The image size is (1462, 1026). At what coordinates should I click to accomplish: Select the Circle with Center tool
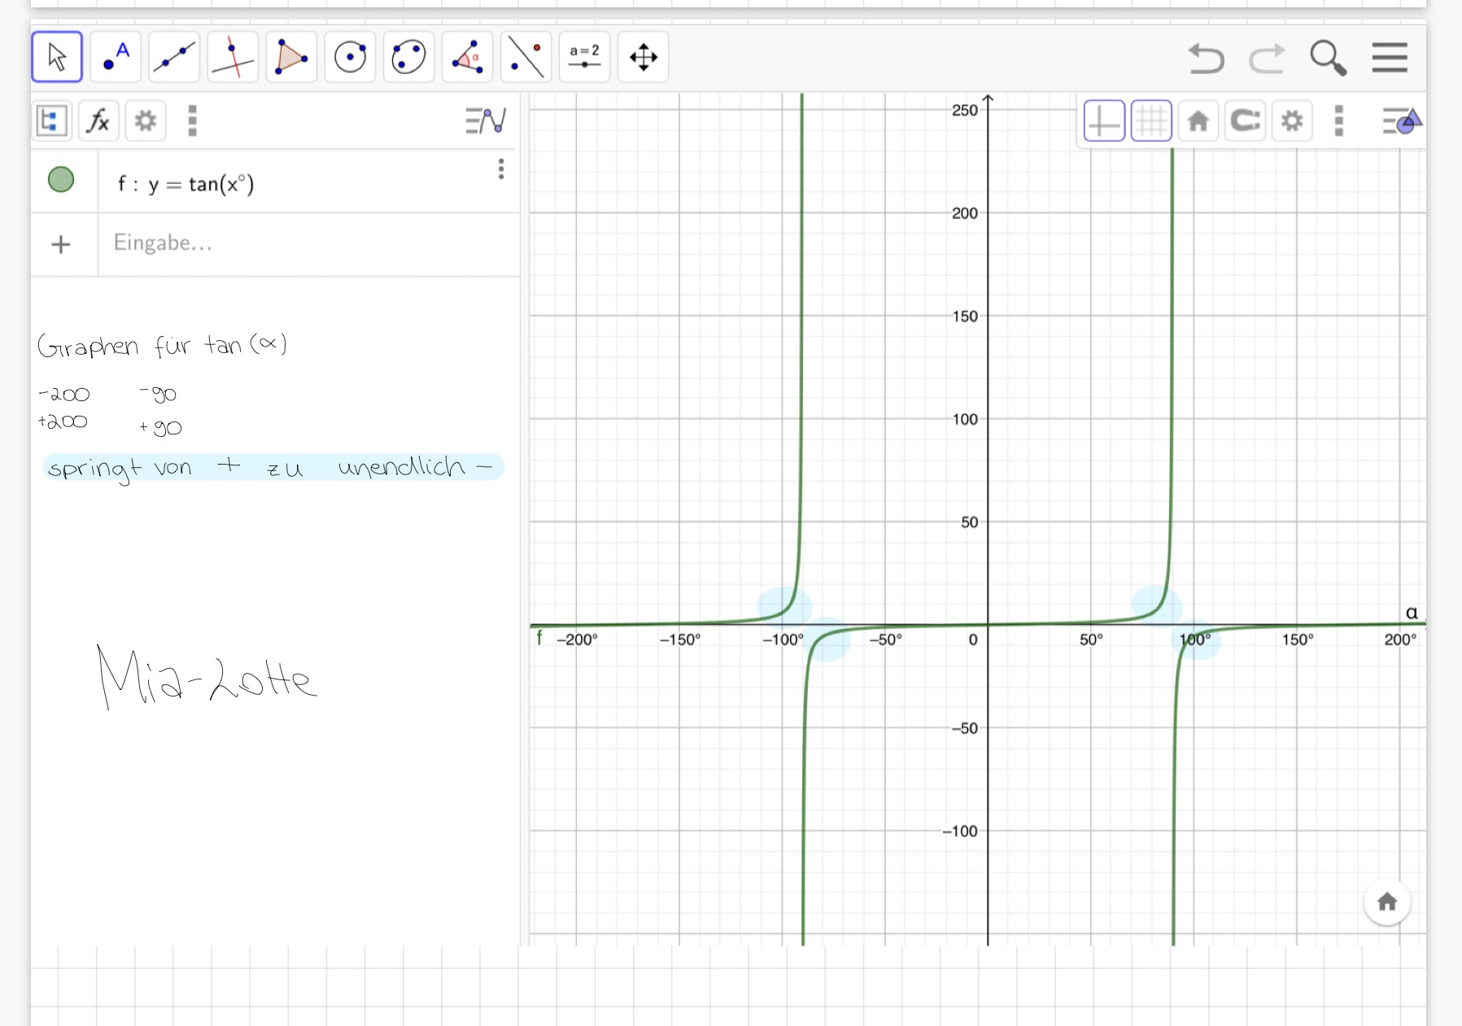click(350, 57)
